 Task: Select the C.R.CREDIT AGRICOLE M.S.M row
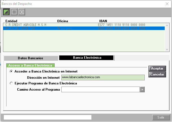[x=84, y=25]
